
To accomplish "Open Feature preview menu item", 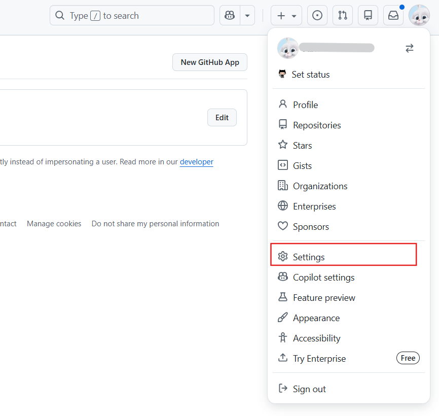I will pos(349,298).
